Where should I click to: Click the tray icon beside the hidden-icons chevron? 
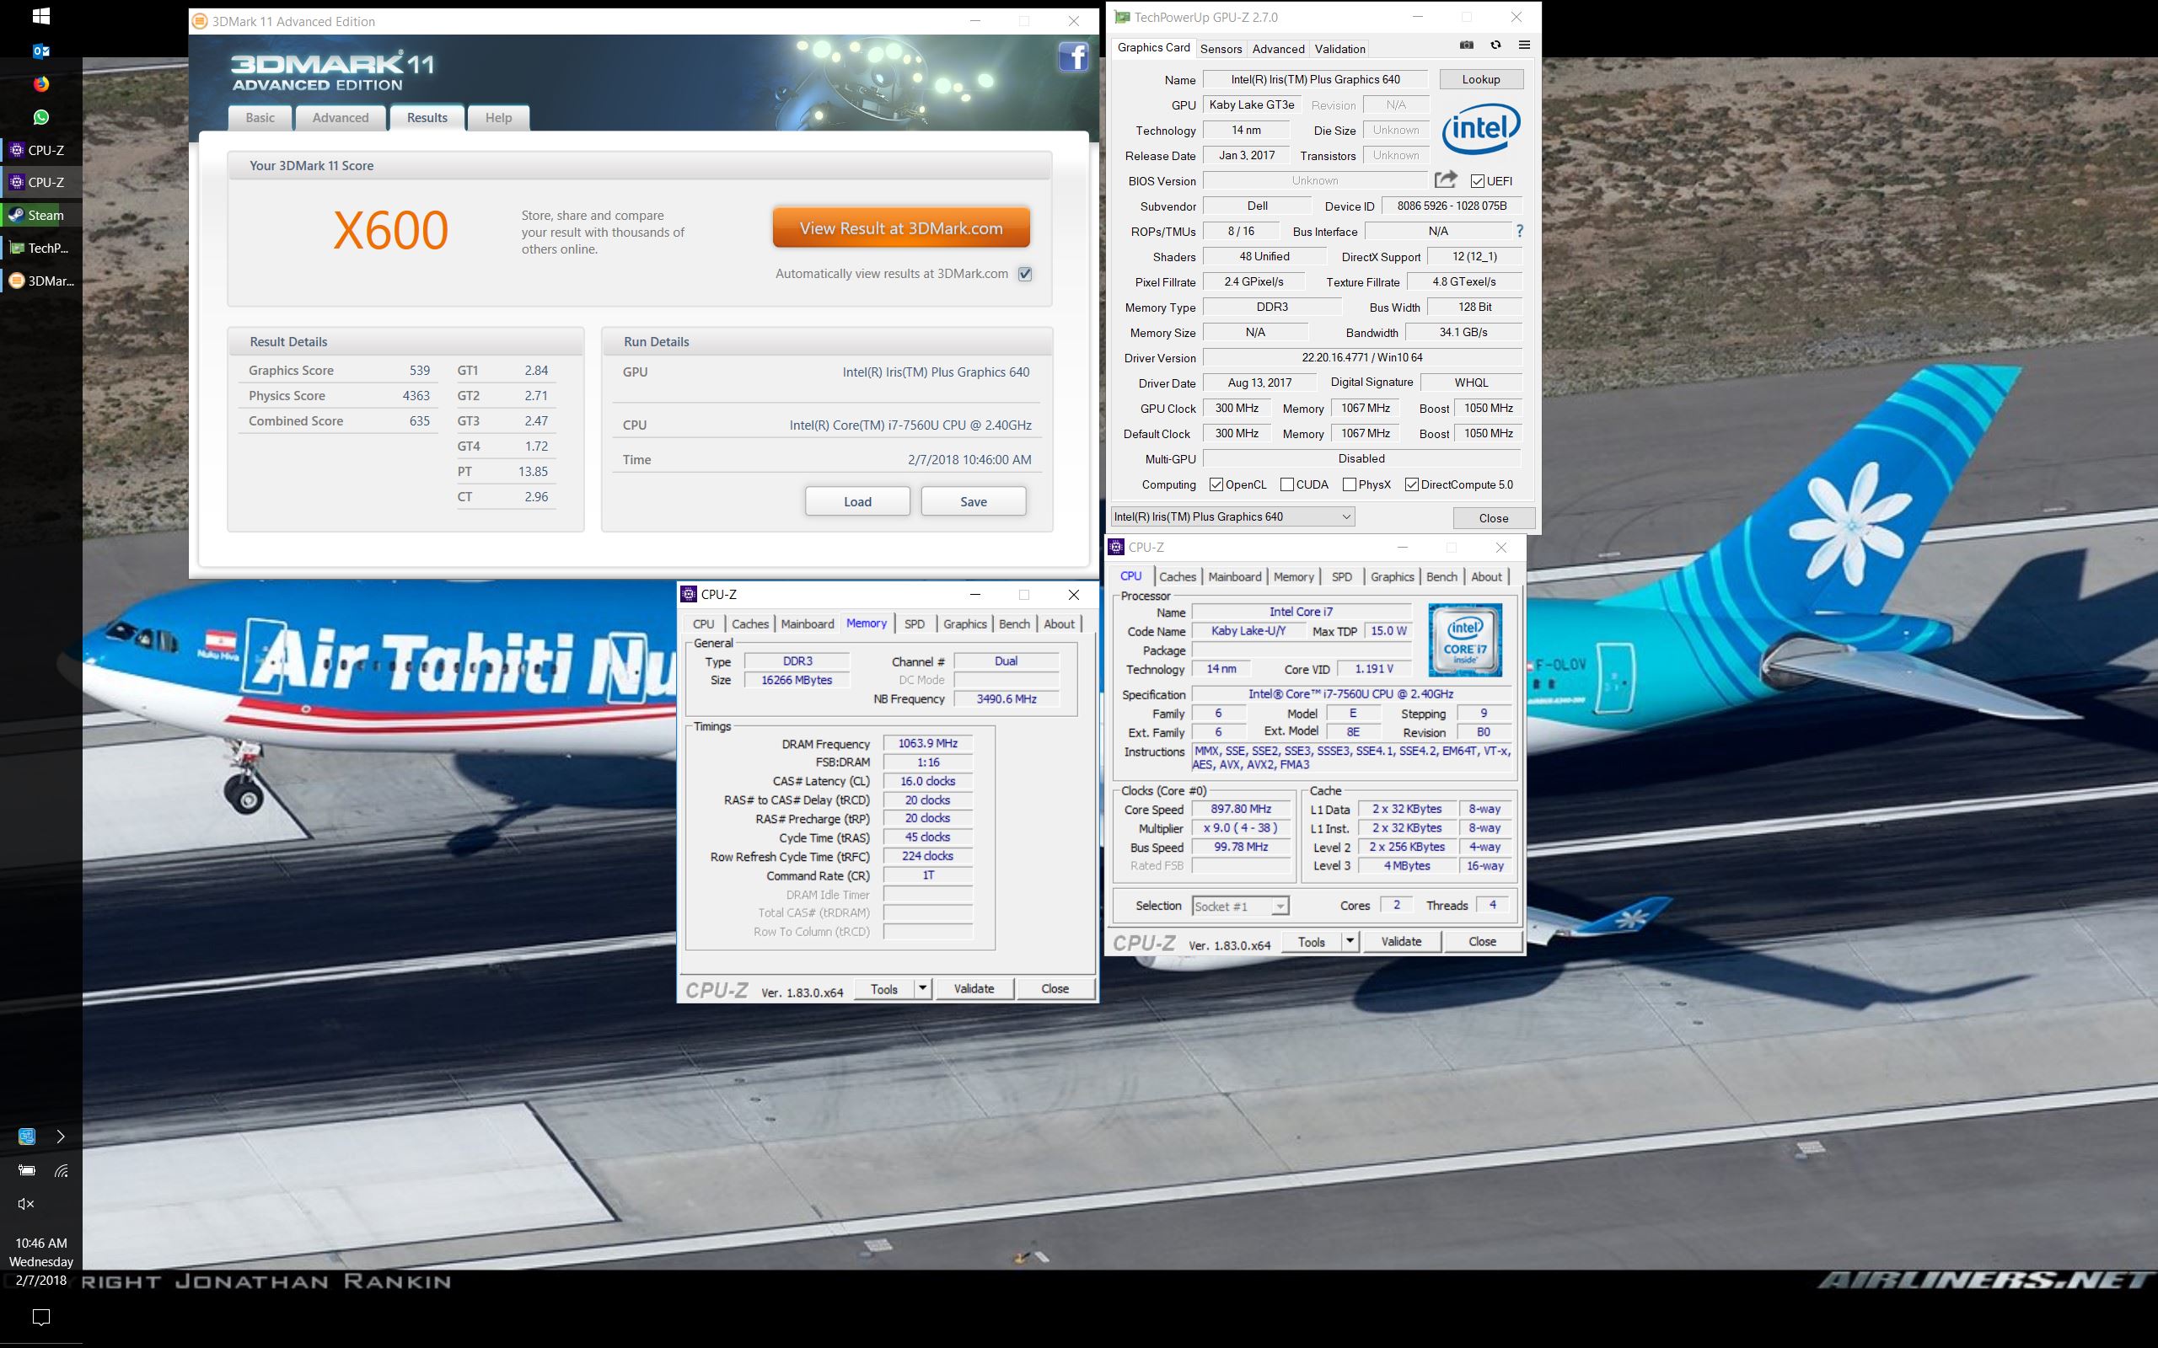(27, 1136)
